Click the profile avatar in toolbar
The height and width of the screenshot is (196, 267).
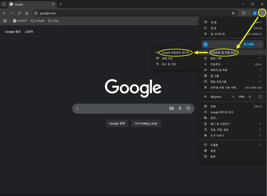coord(255,13)
